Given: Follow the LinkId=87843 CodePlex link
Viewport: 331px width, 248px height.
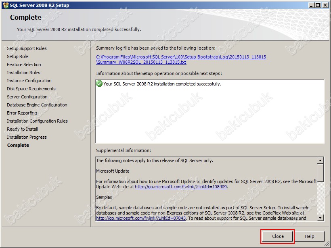Looking at the screenshot, I should click(x=141, y=218).
